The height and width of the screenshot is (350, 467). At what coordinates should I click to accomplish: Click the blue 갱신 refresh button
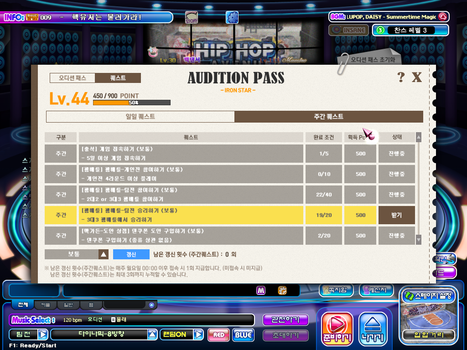[131, 254]
